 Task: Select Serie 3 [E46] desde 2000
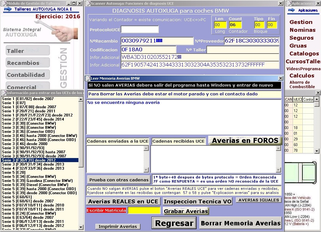click(40, 144)
